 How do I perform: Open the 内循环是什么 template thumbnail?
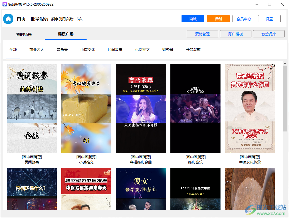pos(32,189)
